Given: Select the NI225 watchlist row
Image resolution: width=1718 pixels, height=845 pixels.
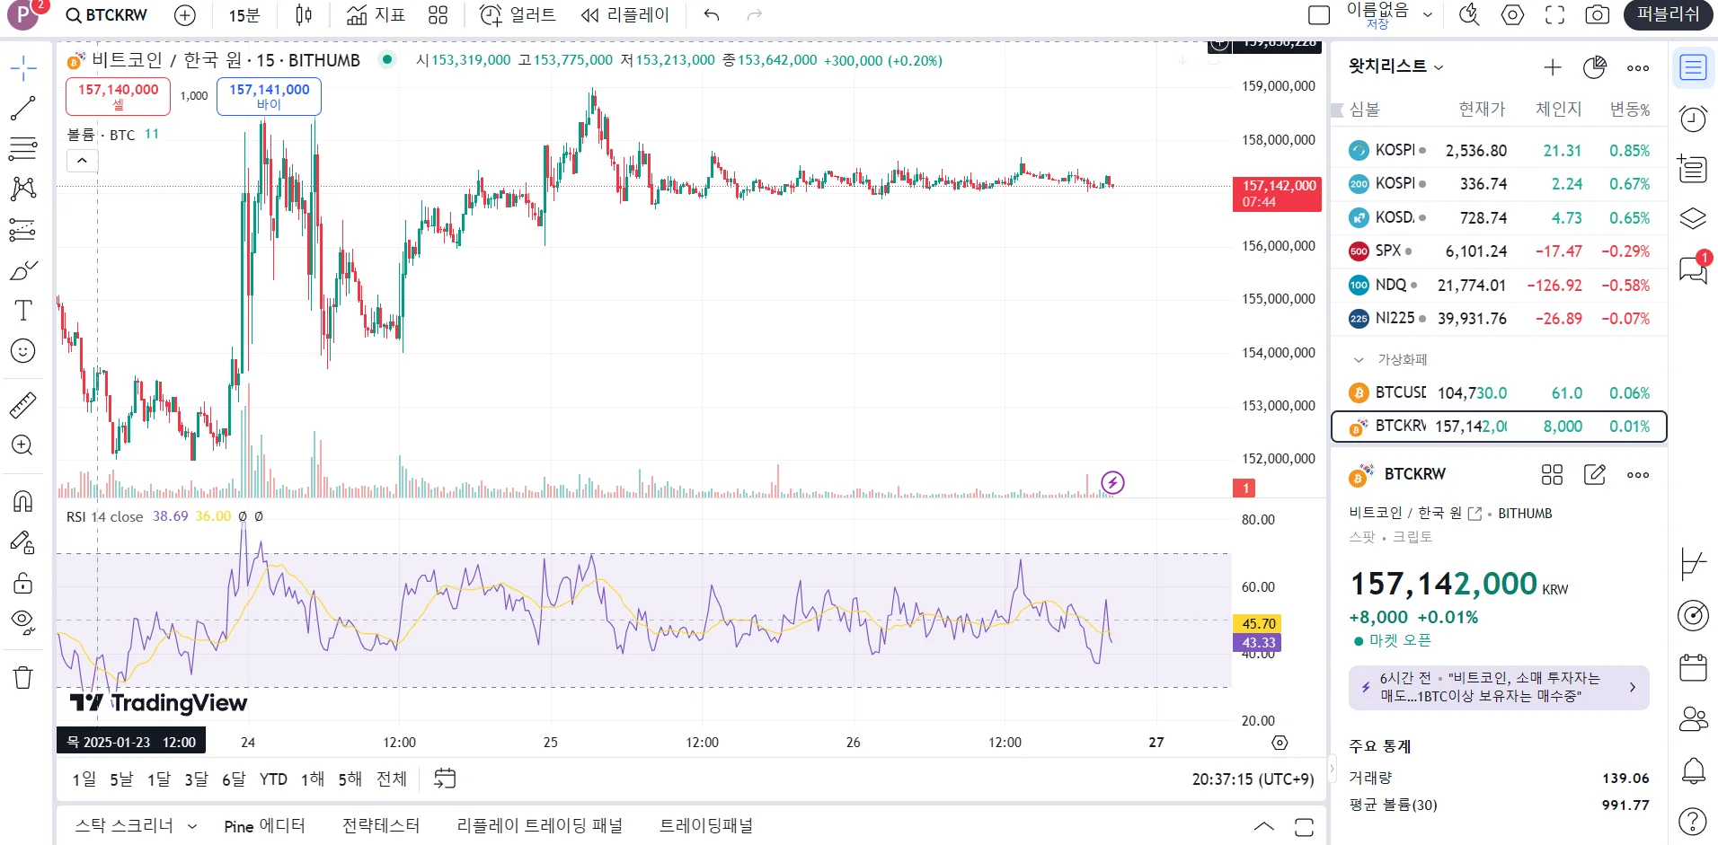Looking at the screenshot, I should (1499, 318).
